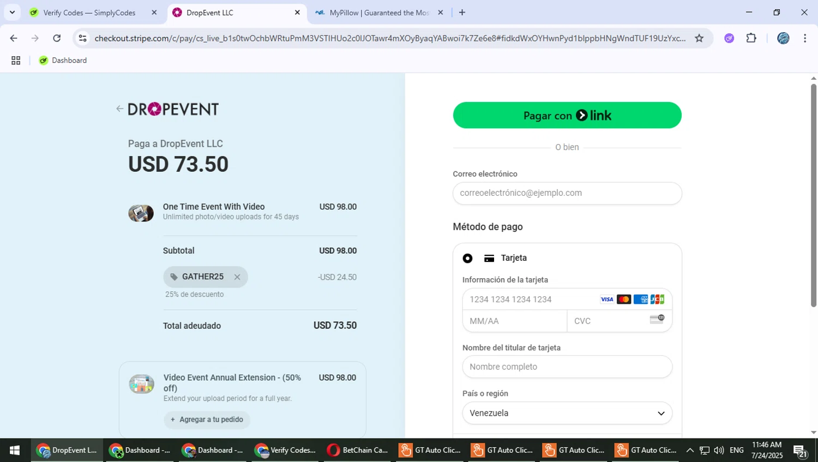
Task: Click the page vertical scrollbar
Action: [814, 195]
